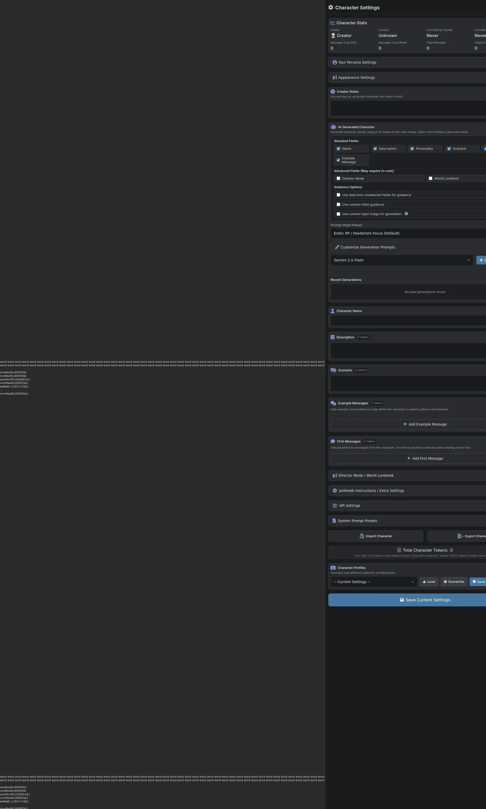The width and height of the screenshot is (486, 809).
Task: Click the Example Messages chat bubbles icon
Action: tap(333, 403)
